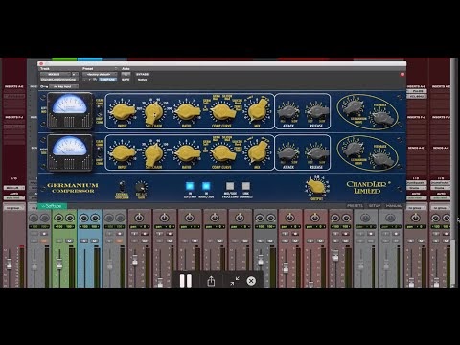Click the Softube logo badge
The image size is (460, 345).
pyautogui.click(x=52, y=206)
